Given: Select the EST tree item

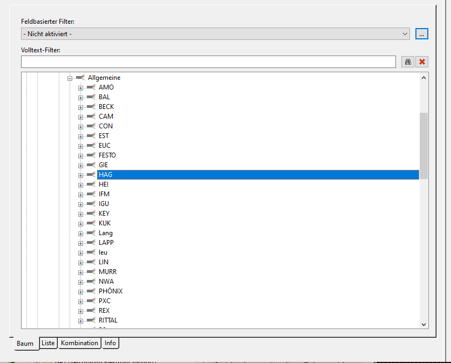Looking at the screenshot, I should (104, 136).
